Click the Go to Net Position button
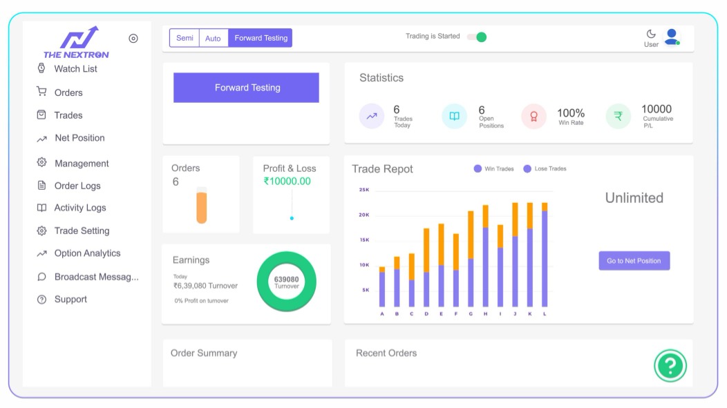The image size is (727, 408). coord(634,261)
